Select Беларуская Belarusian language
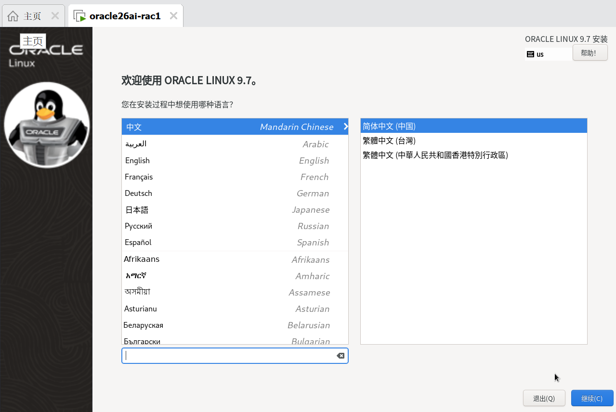Screen dimensions: 616x412 pyautogui.click(x=235, y=325)
